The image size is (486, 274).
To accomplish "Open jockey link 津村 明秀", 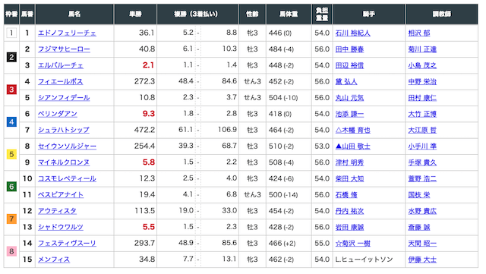I will coord(349,162).
